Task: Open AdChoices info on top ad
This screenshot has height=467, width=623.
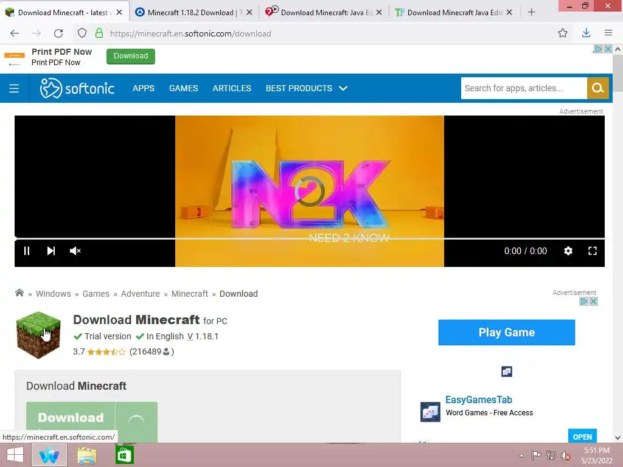Action: (x=598, y=49)
